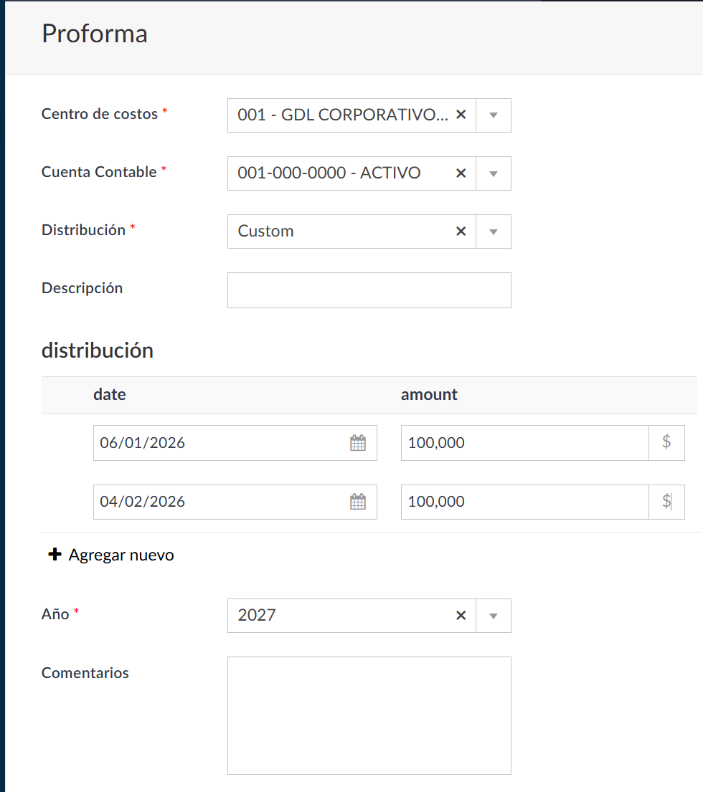The image size is (703, 792).
Task: Click dollar sign icon in second amount row
Action: (x=666, y=501)
